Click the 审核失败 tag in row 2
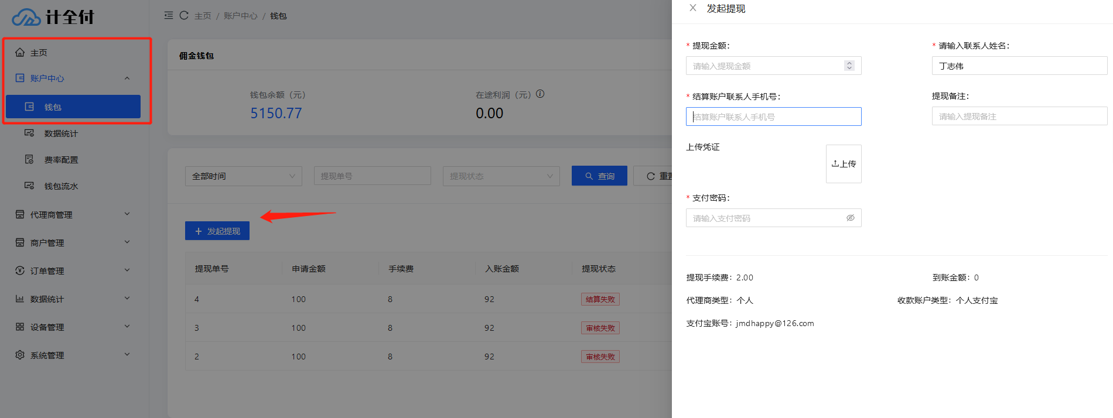The image size is (1113, 418). [600, 357]
